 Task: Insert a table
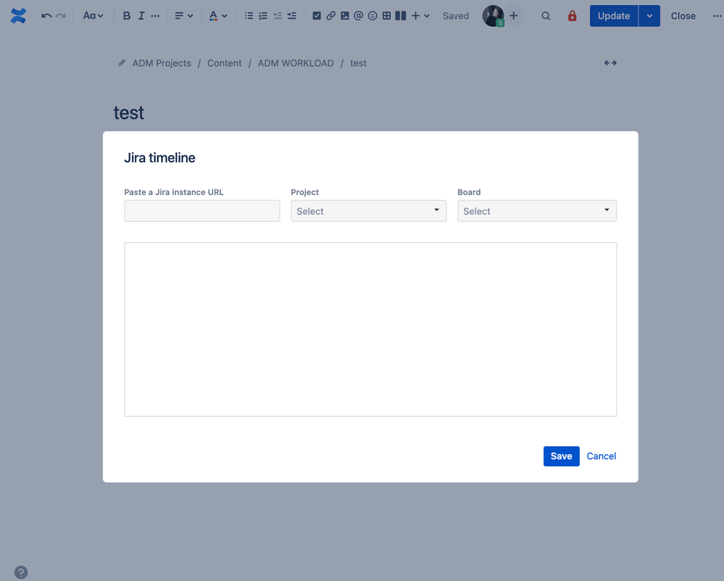386,16
